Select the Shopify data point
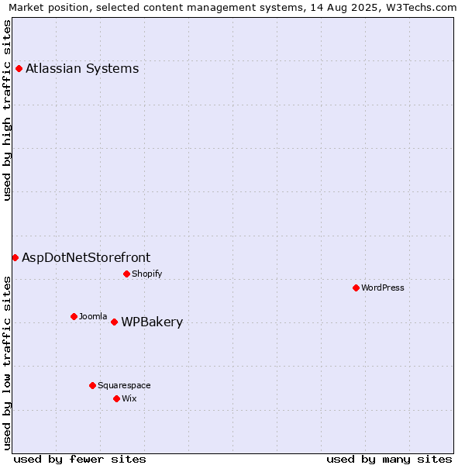Screen dimensions: 465x465 point(126,274)
